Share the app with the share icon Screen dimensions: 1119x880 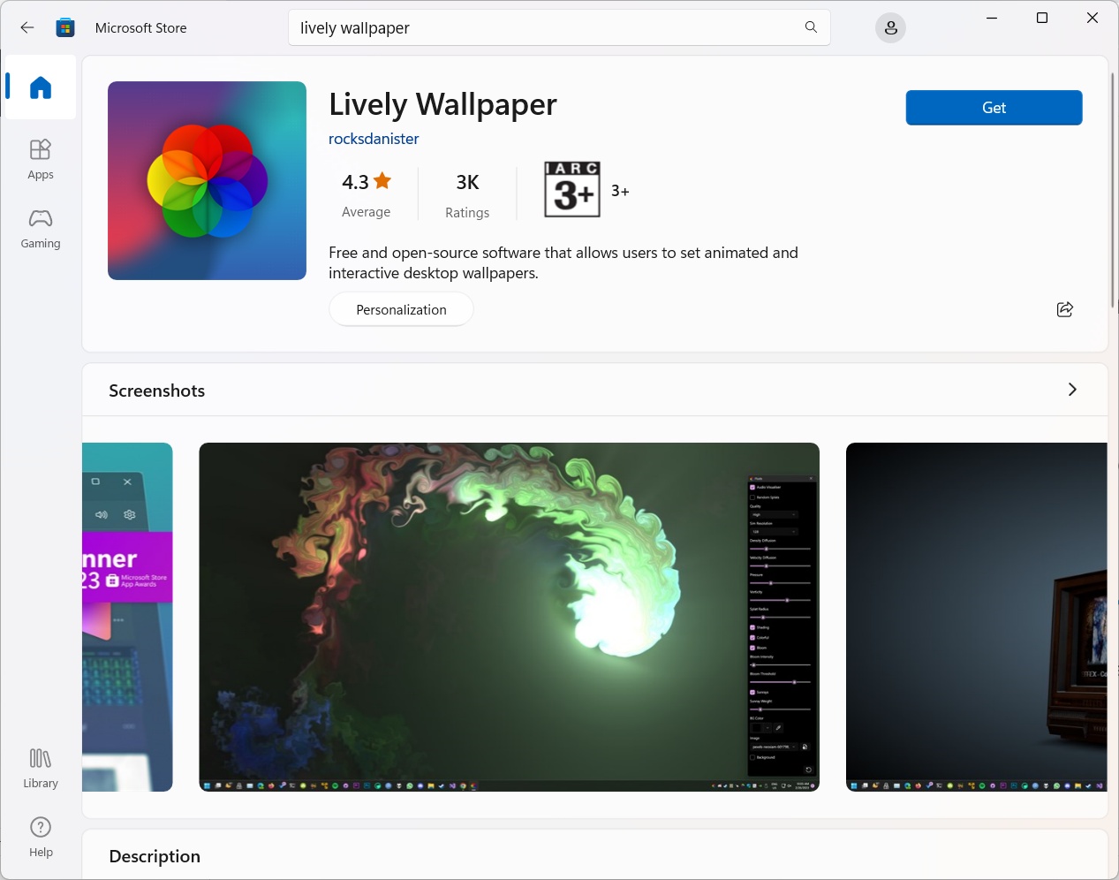coord(1065,309)
